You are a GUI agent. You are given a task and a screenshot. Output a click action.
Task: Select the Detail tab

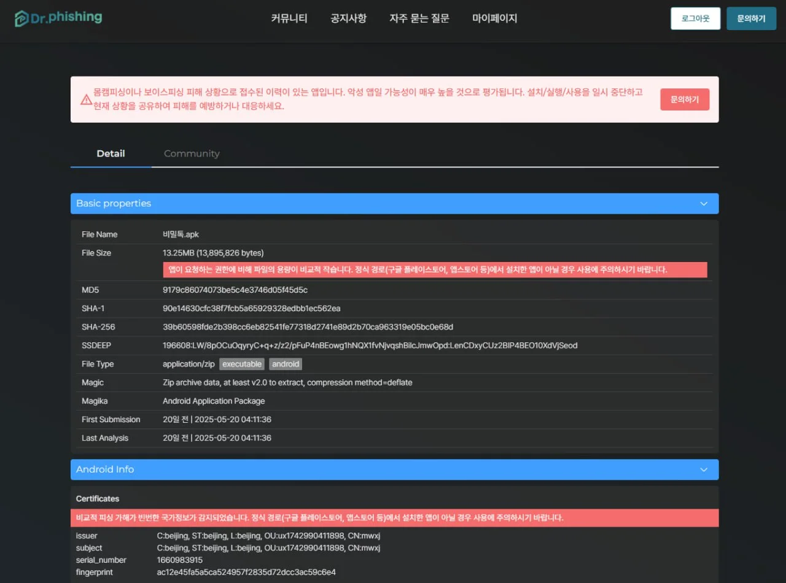coord(111,153)
